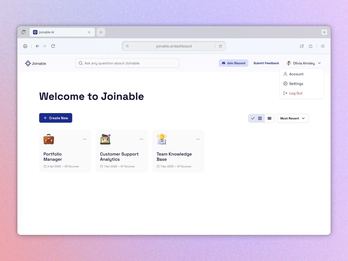
Task: Focus the Ask any question search field
Action: pyautogui.click(x=127, y=63)
